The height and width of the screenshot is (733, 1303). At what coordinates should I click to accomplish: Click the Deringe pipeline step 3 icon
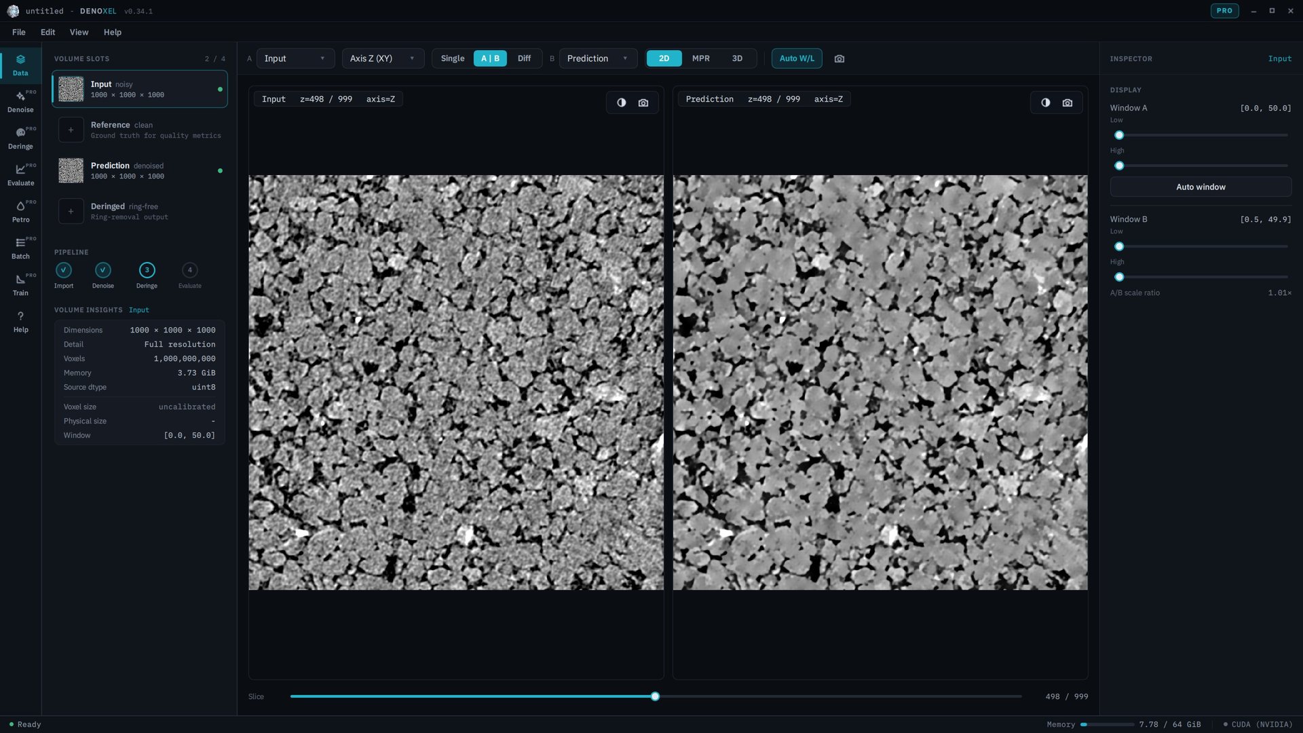coord(147,270)
